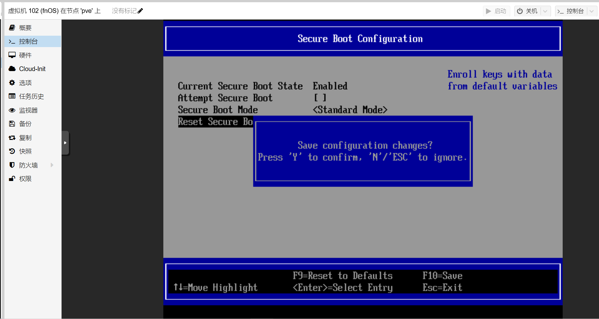Click the F9=Reset to Defaults hint
This screenshot has width=599, height=319.
(342, 276)
